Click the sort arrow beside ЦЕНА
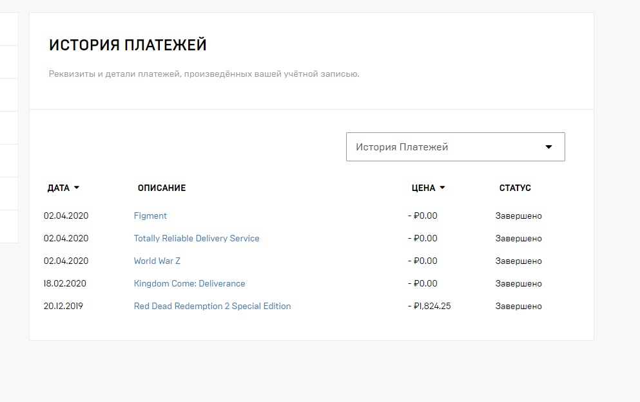The image size is (640, 402). click(x=442, y=188)
